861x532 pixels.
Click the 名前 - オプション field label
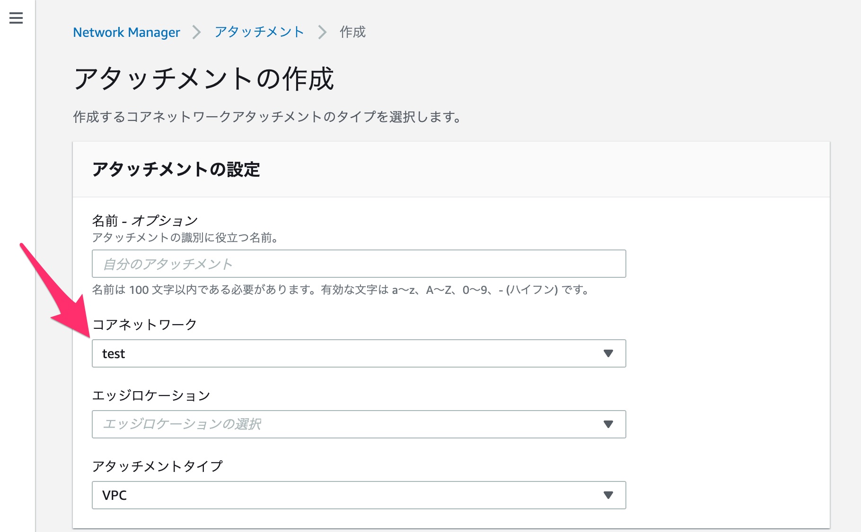pos(145,221)
